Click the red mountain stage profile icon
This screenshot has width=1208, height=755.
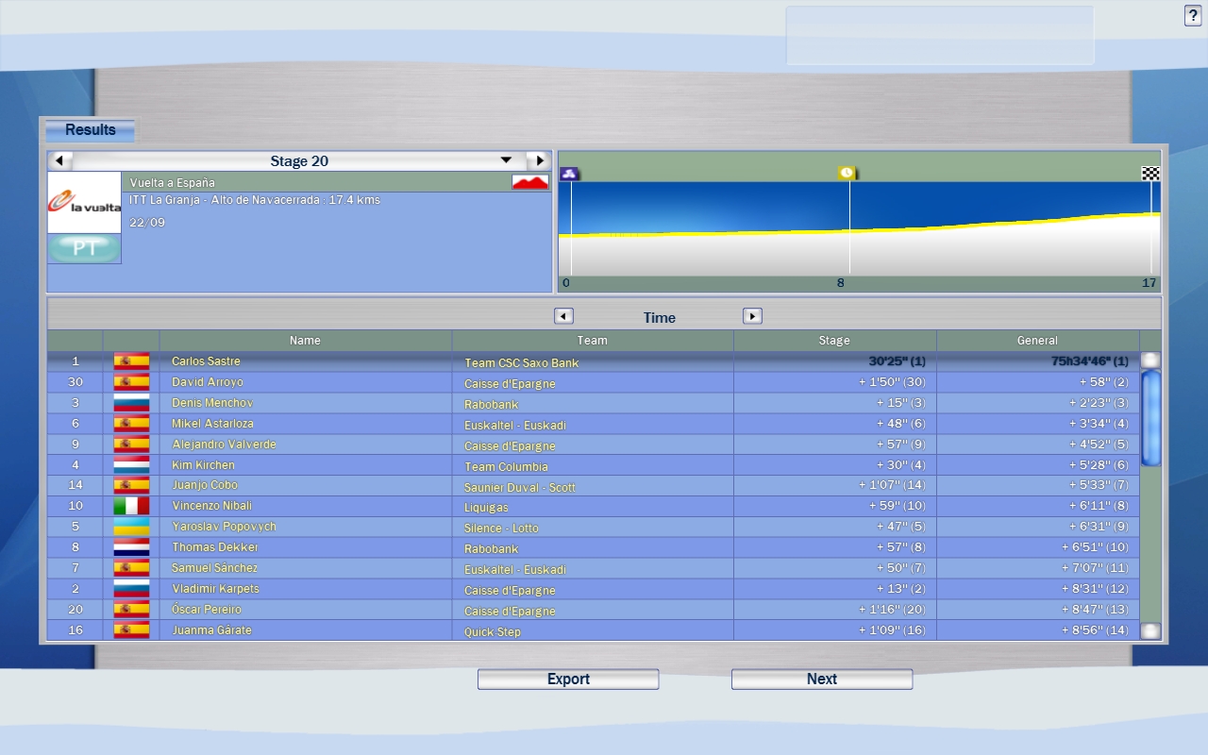(530, 182)
